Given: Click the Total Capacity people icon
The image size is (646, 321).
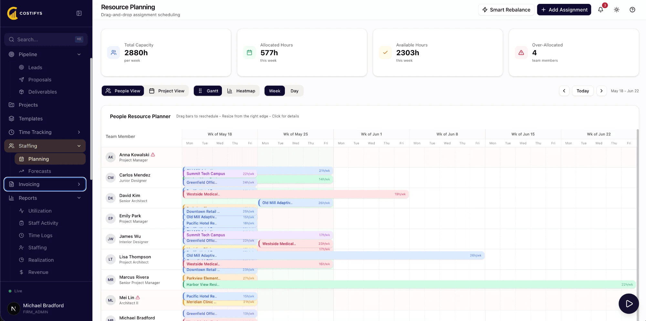Looking at the screenshot, I should coord(114,53).
